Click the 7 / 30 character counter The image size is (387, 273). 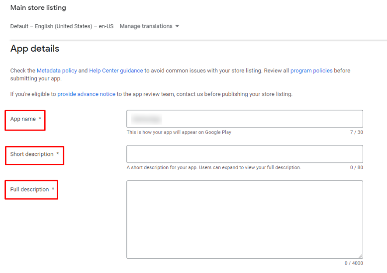click(x=356, y=133)
